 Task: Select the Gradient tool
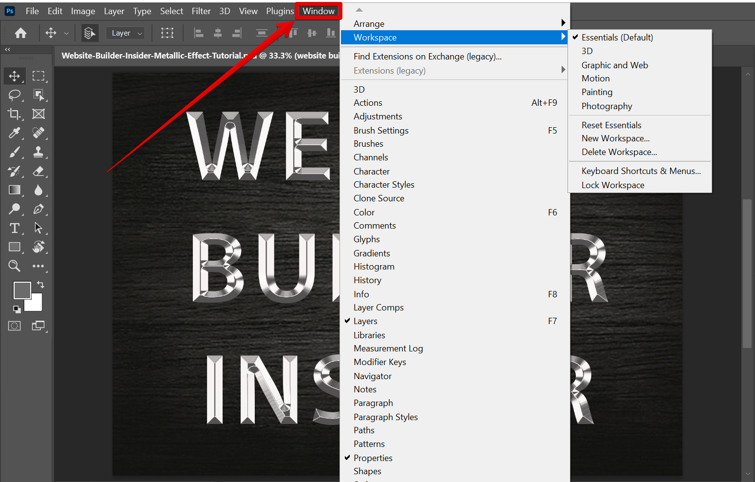tap(14, 190)
